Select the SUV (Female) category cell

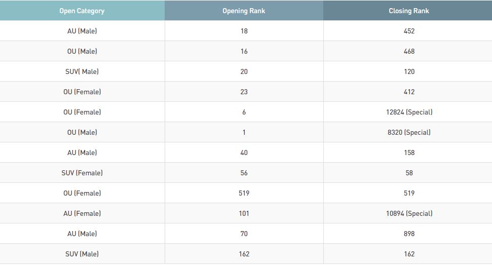[82, 173]
